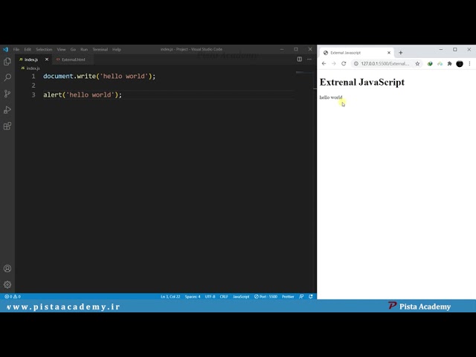Click the code minimap in editor
The height and width of the screenshot is (357, 476).
click(304, 73)
